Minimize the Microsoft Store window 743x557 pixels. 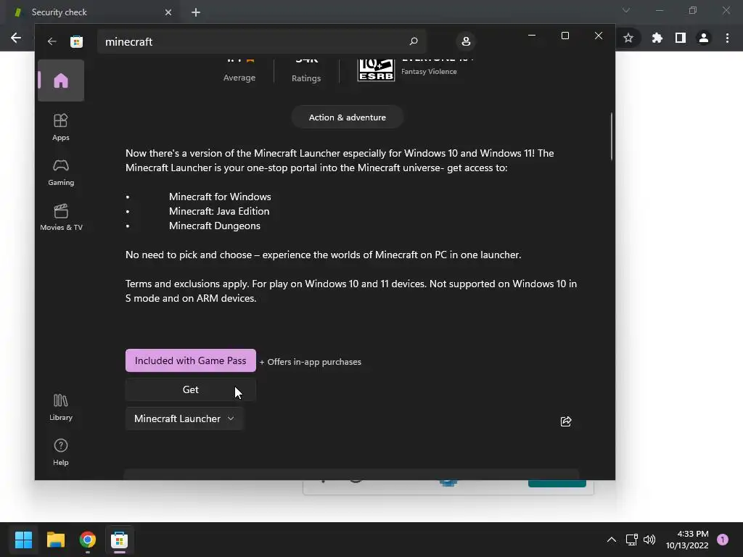coord(532,36)
